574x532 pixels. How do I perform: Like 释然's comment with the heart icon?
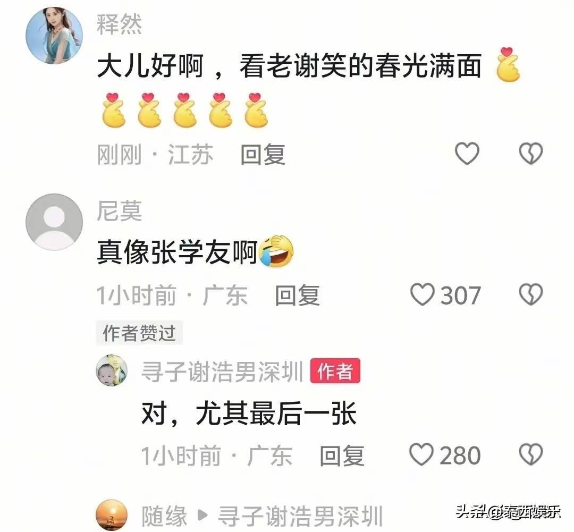[467, 154]
